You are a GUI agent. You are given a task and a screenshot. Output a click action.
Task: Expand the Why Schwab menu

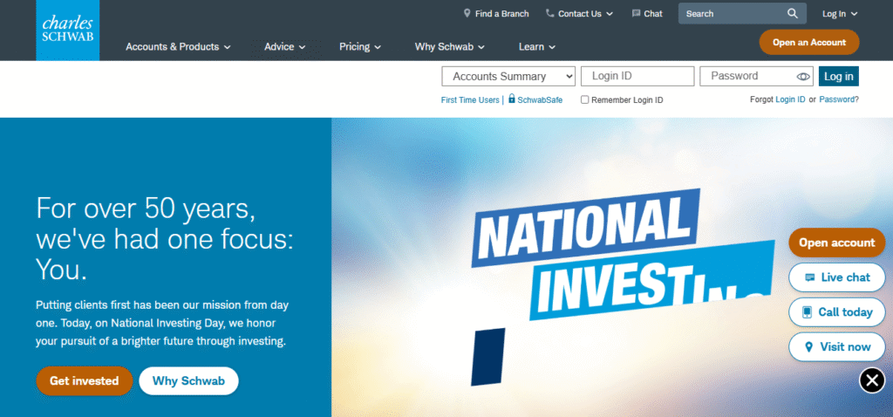(449, 47)
